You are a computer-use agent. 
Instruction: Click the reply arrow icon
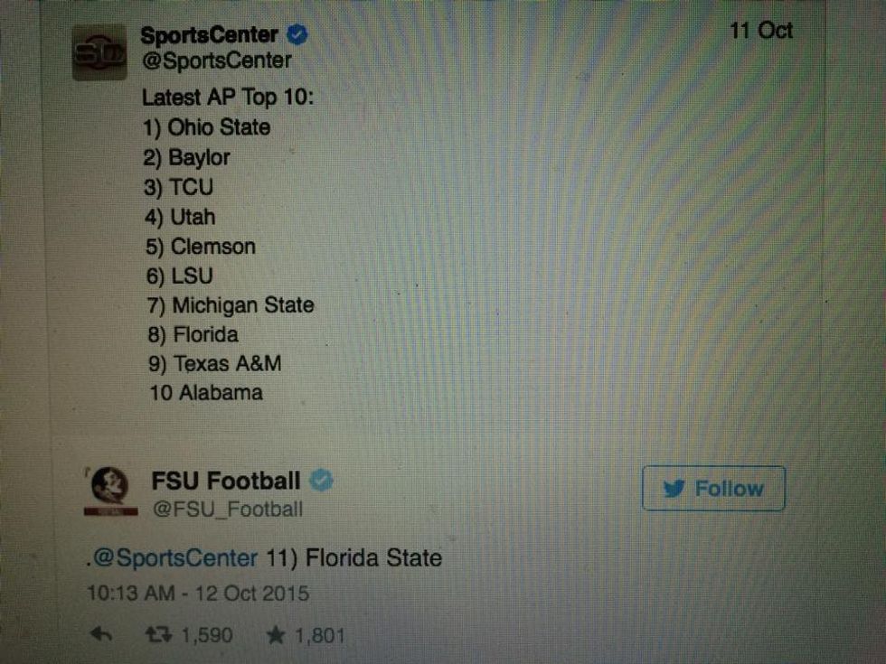(101, 635)
